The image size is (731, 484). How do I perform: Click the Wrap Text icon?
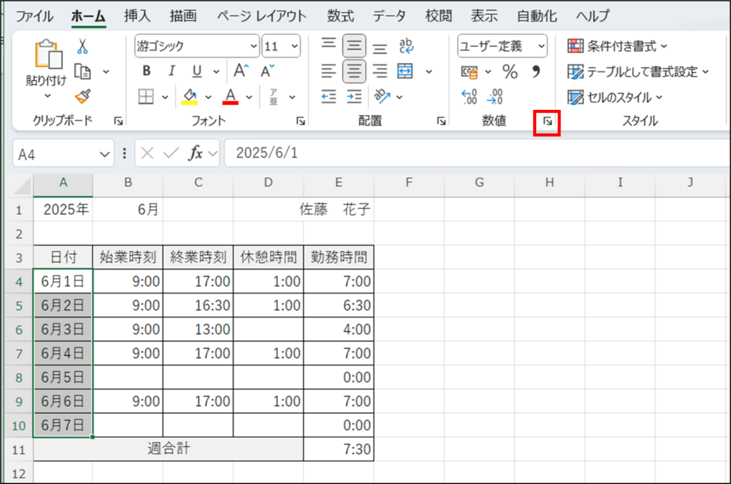[x=406, y=47]
